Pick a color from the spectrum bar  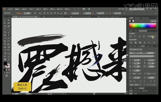142,26
